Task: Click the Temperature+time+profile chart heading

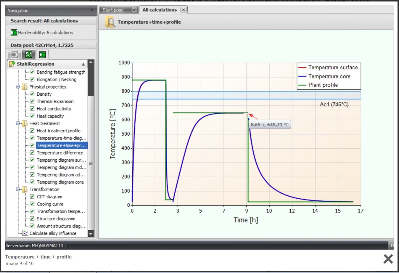Action: (149, 22)
